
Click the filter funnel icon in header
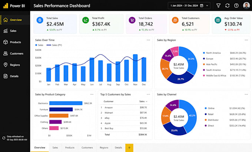(218, 6)
